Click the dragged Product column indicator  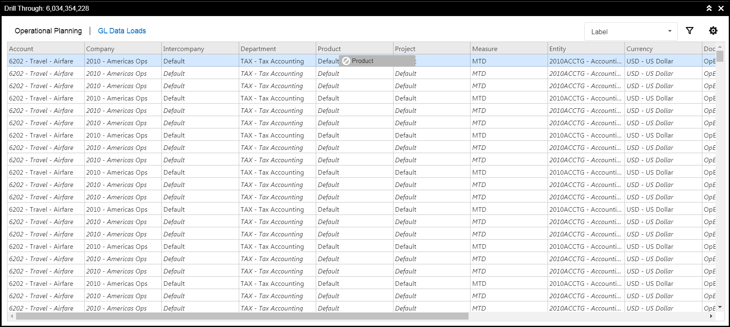coord(377,61)
